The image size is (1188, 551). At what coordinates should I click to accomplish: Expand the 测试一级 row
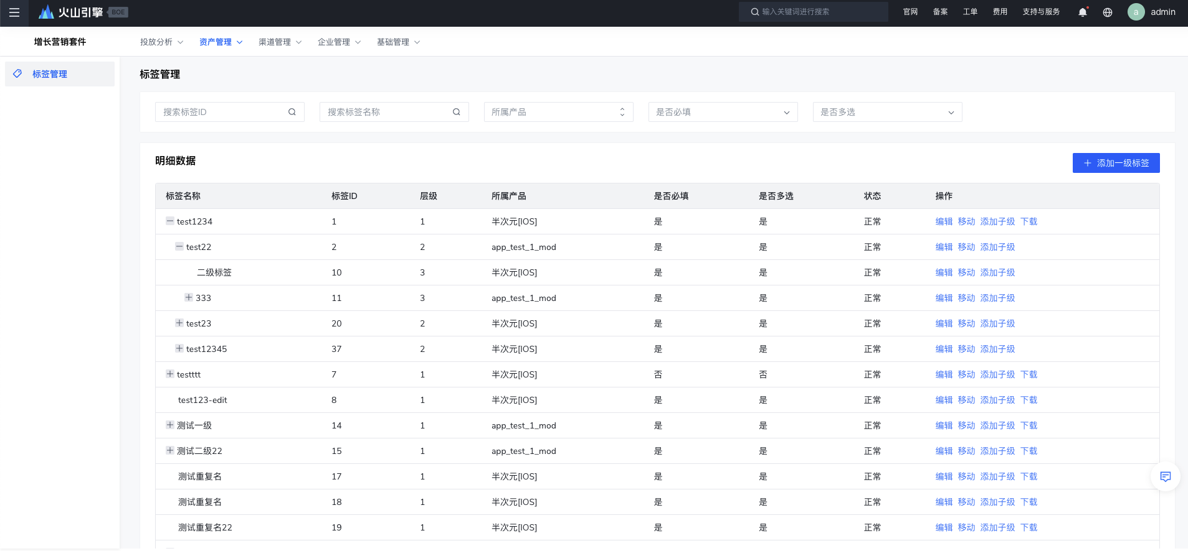(x=169, y=425)
